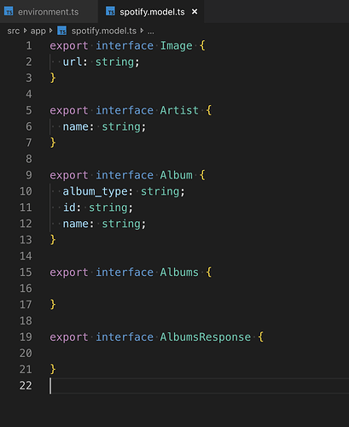Click the TypeScript file icon in breadcrumb
349x427 pixels.
pyautogui.click(x=62, y=31)
